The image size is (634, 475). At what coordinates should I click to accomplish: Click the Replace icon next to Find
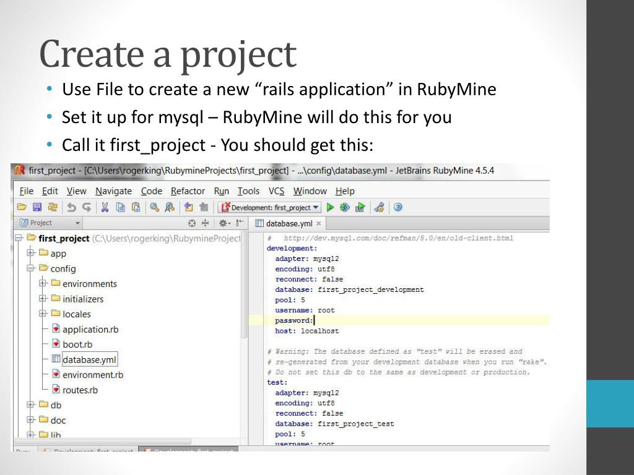(x=170, y=207)
